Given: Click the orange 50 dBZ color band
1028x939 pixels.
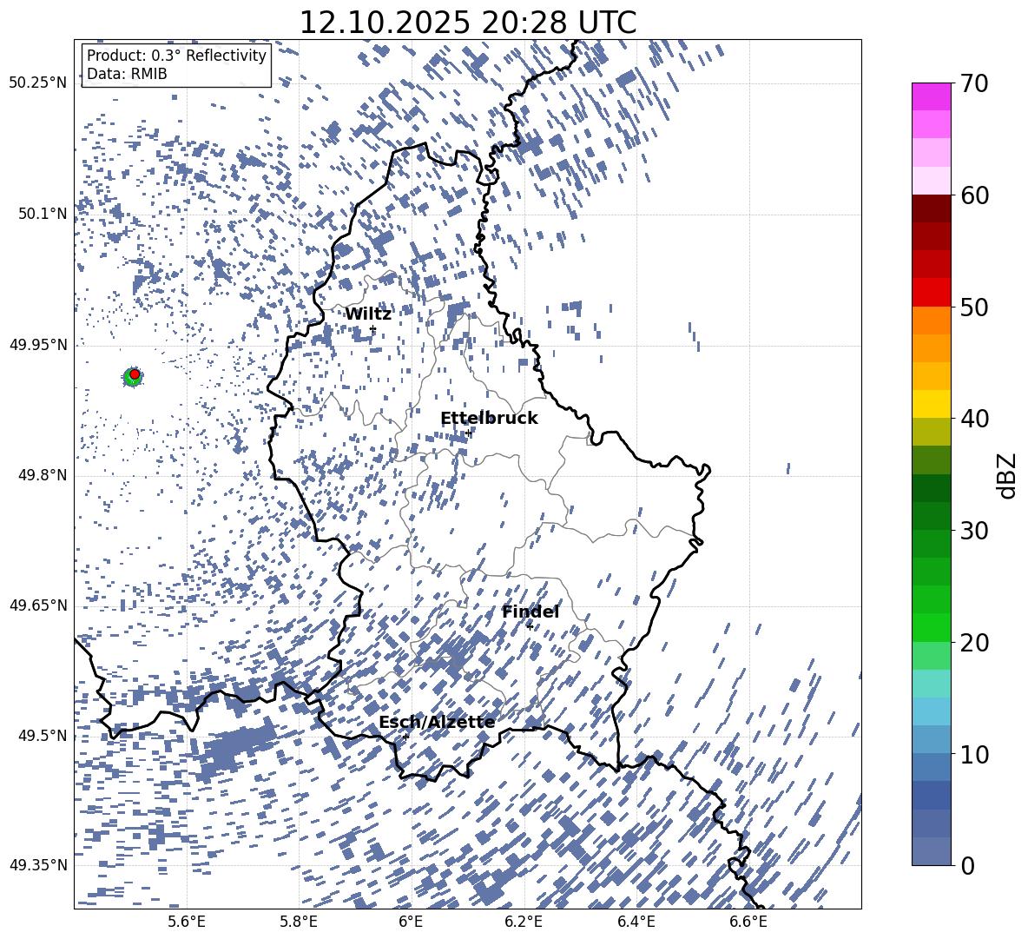Looking at the screenshot, I should (x=931, y=321).
